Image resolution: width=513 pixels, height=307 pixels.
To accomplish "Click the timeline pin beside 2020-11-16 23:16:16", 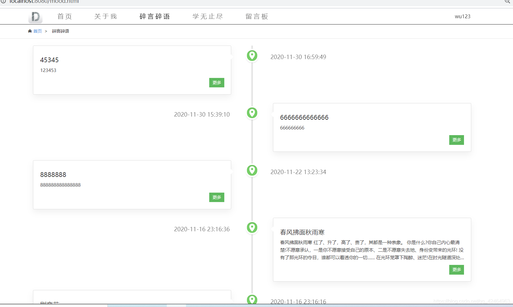I will point(252,299).
